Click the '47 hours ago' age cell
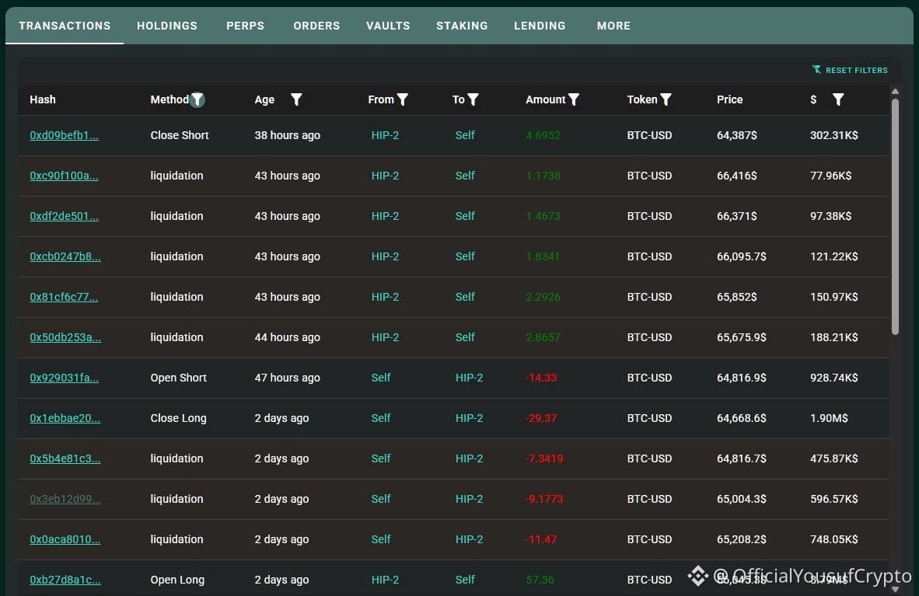 click(287, 378)
